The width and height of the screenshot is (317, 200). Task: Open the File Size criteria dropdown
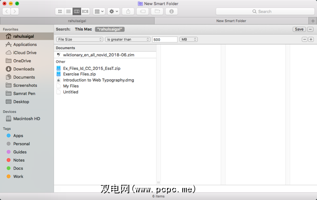click(x=79, y=39)
